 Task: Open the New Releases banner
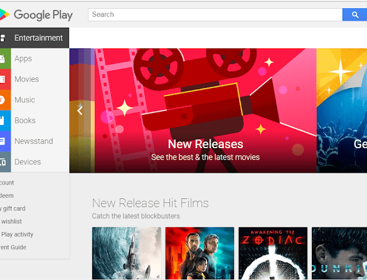pos(206,110)
